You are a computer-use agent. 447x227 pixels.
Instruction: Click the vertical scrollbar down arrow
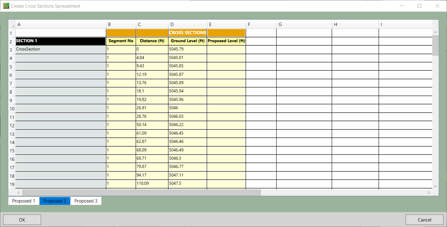point(435,186)
